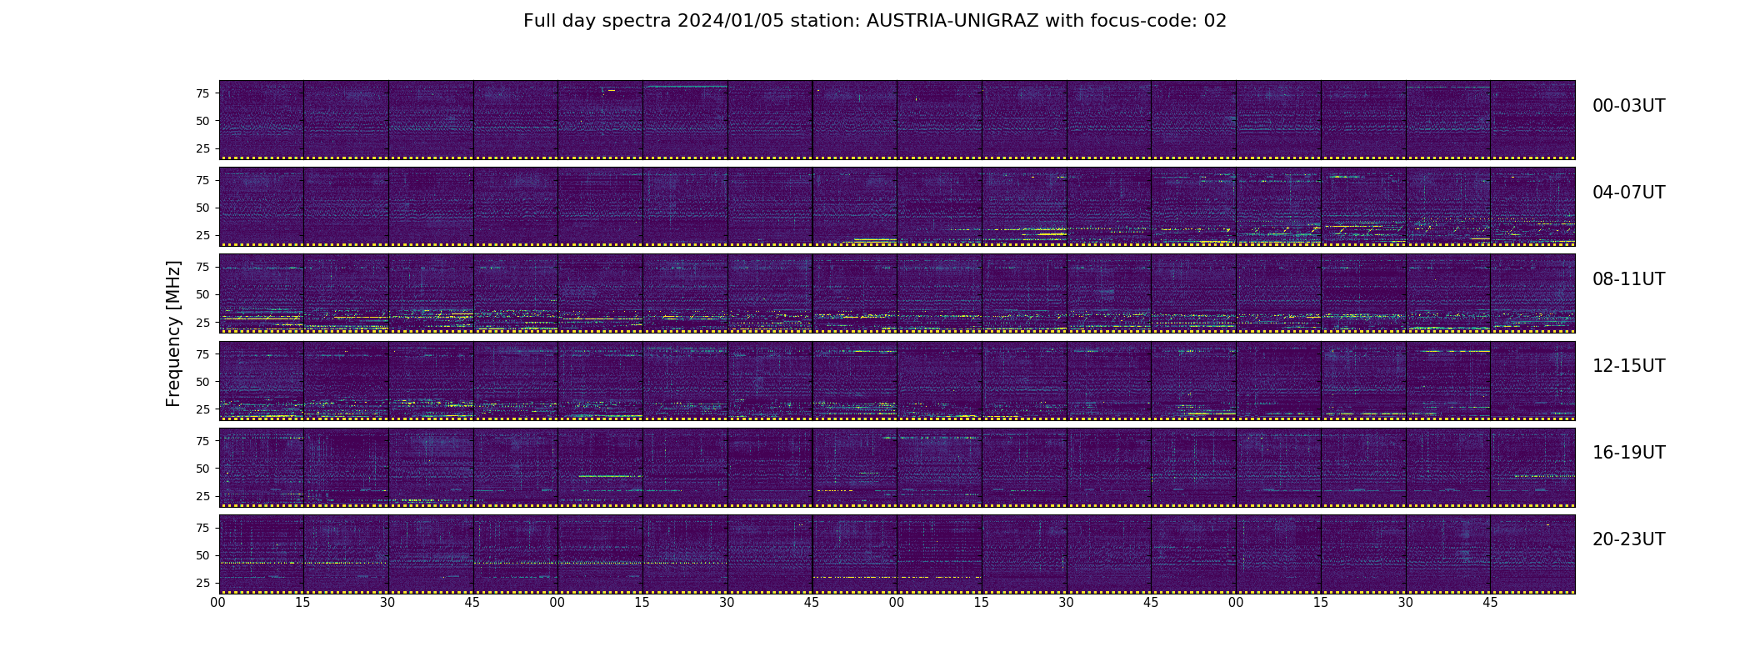Click the 50 tick on the 16-19UT axis

(x=202, y=469)
